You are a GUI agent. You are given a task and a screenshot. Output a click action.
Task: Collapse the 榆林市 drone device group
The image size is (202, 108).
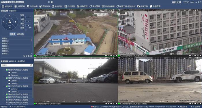pos(4,78)
